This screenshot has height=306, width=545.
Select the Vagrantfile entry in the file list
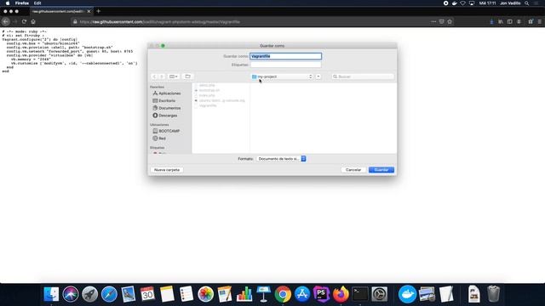pos(208,105)
